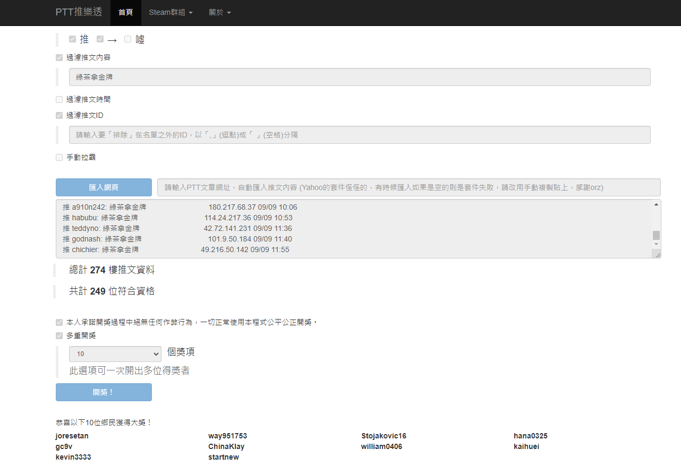The width and height of the screenshot is (681, 466).
Task: Go to the 首頁 tab
Action: coord(126,12)
